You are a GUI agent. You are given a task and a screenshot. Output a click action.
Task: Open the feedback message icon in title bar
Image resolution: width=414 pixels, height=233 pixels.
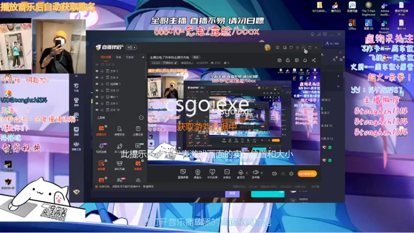tap(277, 48)
